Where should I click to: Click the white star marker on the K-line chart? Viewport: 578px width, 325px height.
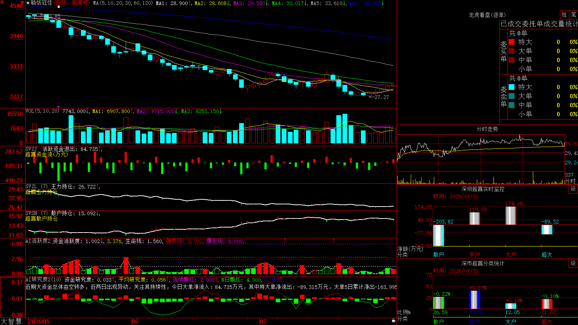click(59, 6)
